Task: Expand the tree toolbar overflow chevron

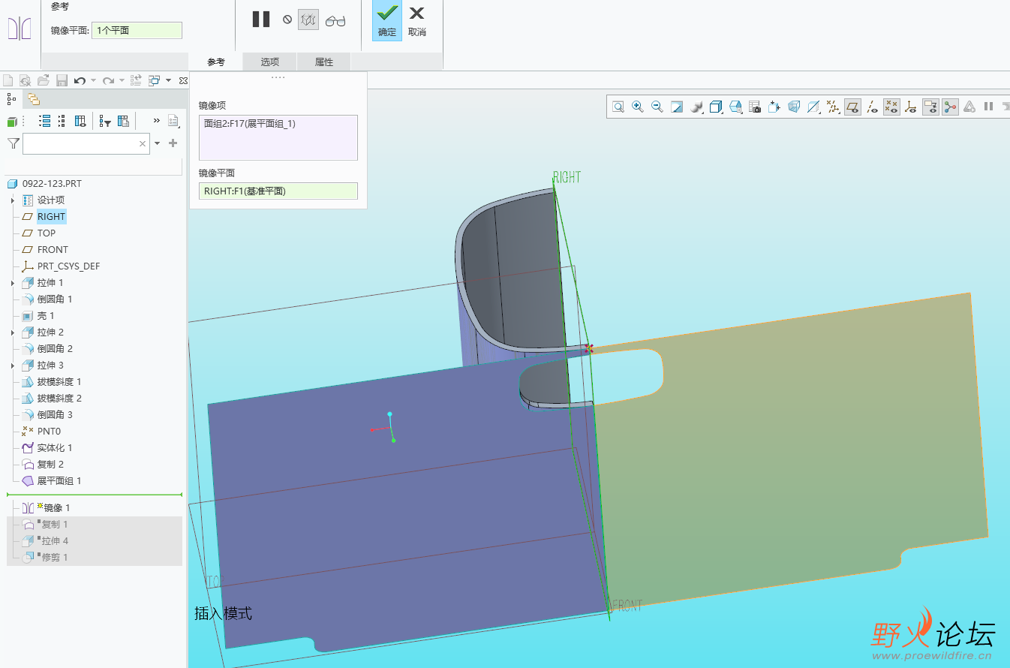Action: click(157, 121)
